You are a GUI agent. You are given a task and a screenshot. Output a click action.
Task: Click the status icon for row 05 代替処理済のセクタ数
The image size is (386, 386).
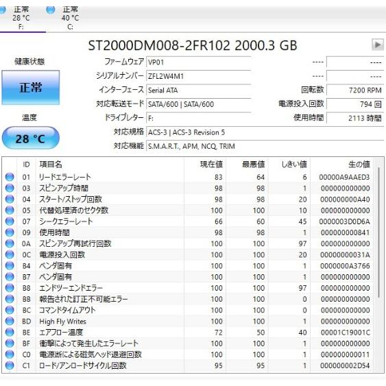point(10,210)
